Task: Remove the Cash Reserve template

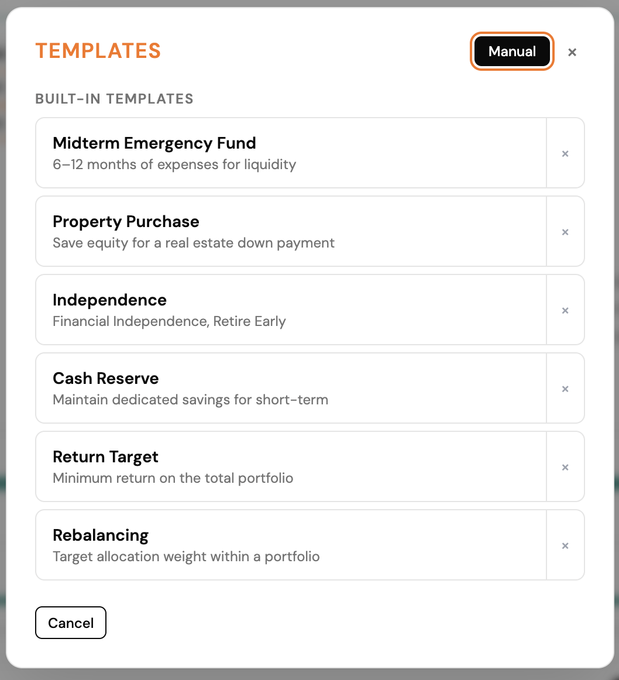Action: click(565, 389)
